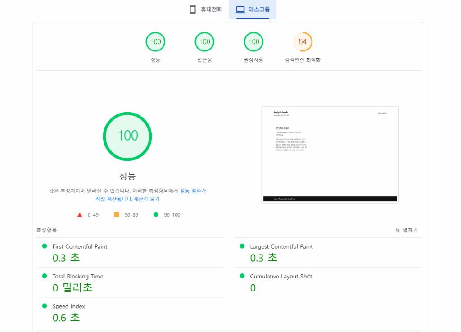Expand the Largest Contentful Paint metric

pyautogui.click(x=281, y=246)
